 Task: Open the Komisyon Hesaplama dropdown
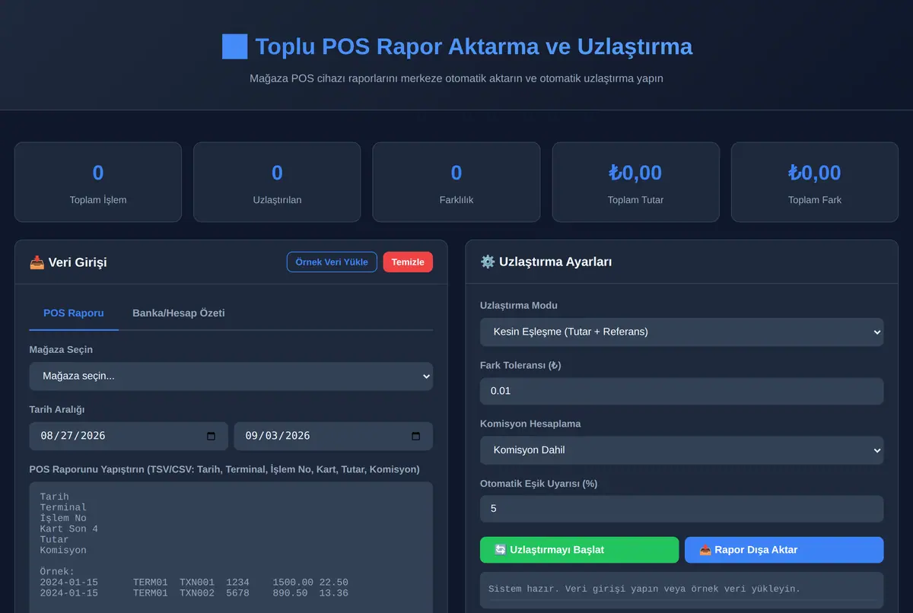coord(682,450)
